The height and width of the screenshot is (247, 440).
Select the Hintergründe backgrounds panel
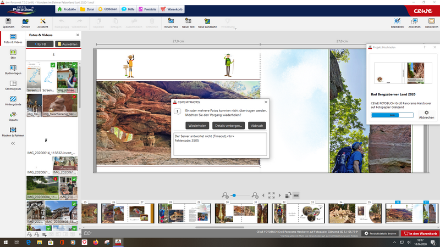point(13,100)
